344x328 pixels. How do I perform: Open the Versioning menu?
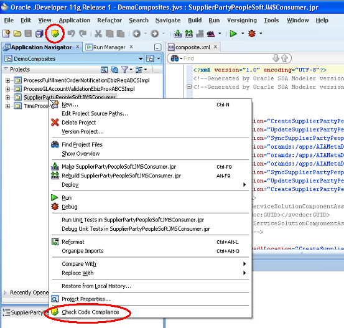coord(242,20)
